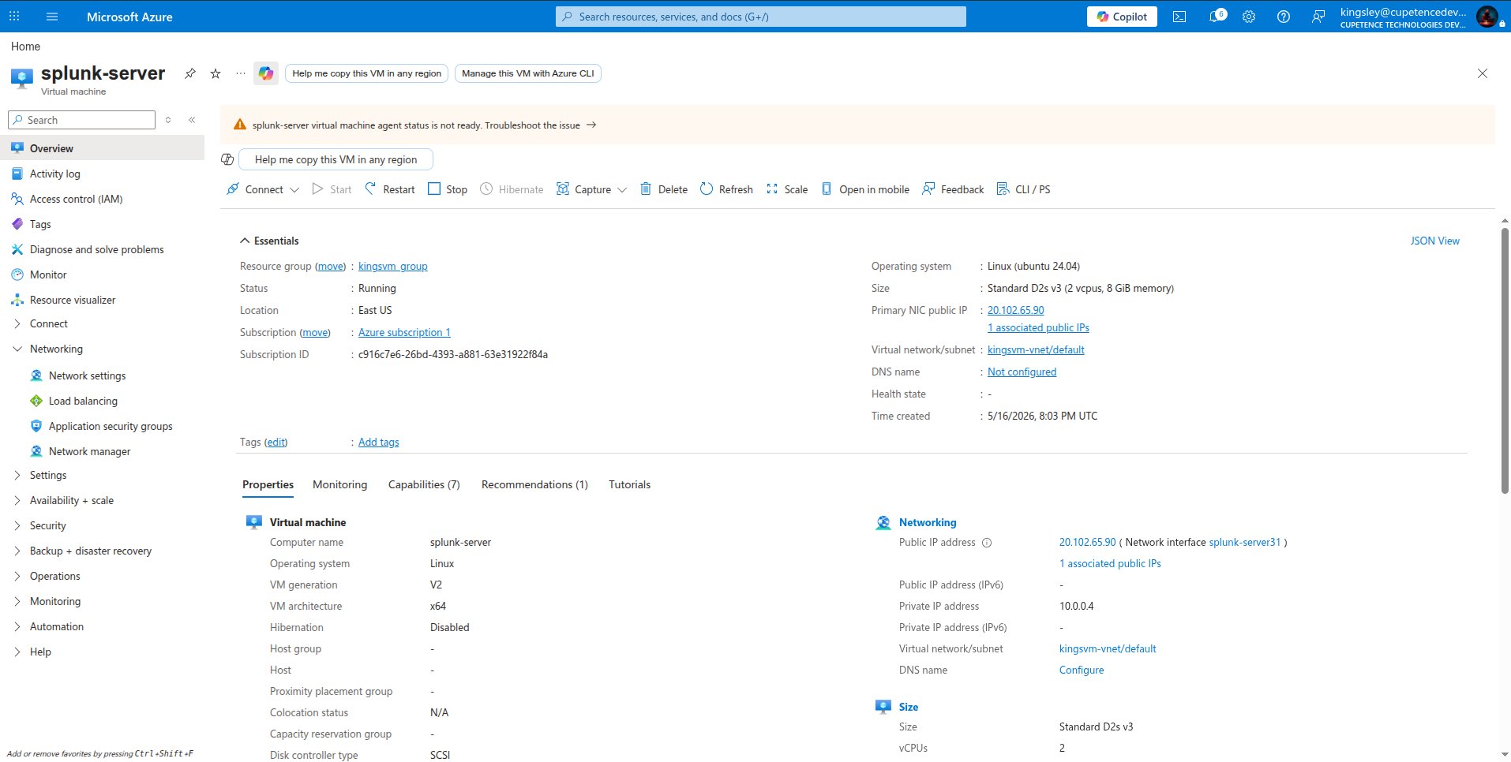Screen dimensions: 1511x762
Task: Open JSON View link
Action: point(1435,241)
